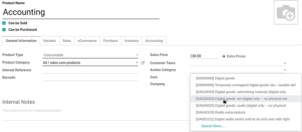Go to the Inventory tab
This screenshot has width=302, height=132.
[132, 41]
